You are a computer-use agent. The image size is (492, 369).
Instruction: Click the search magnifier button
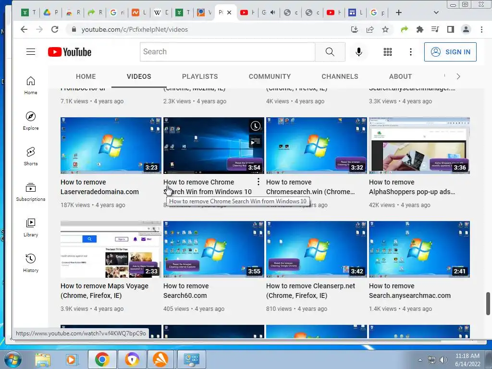330,52
